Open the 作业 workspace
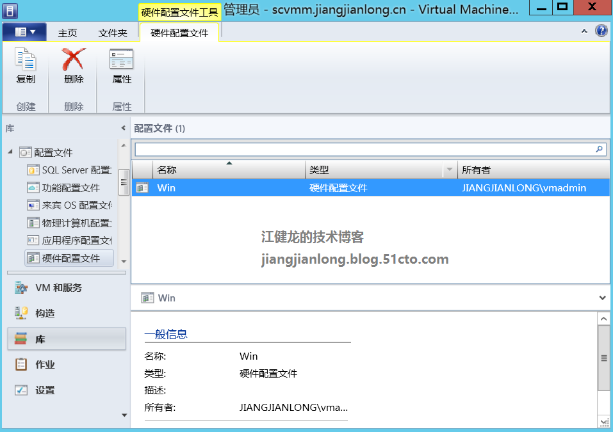 tap(67, 364)
